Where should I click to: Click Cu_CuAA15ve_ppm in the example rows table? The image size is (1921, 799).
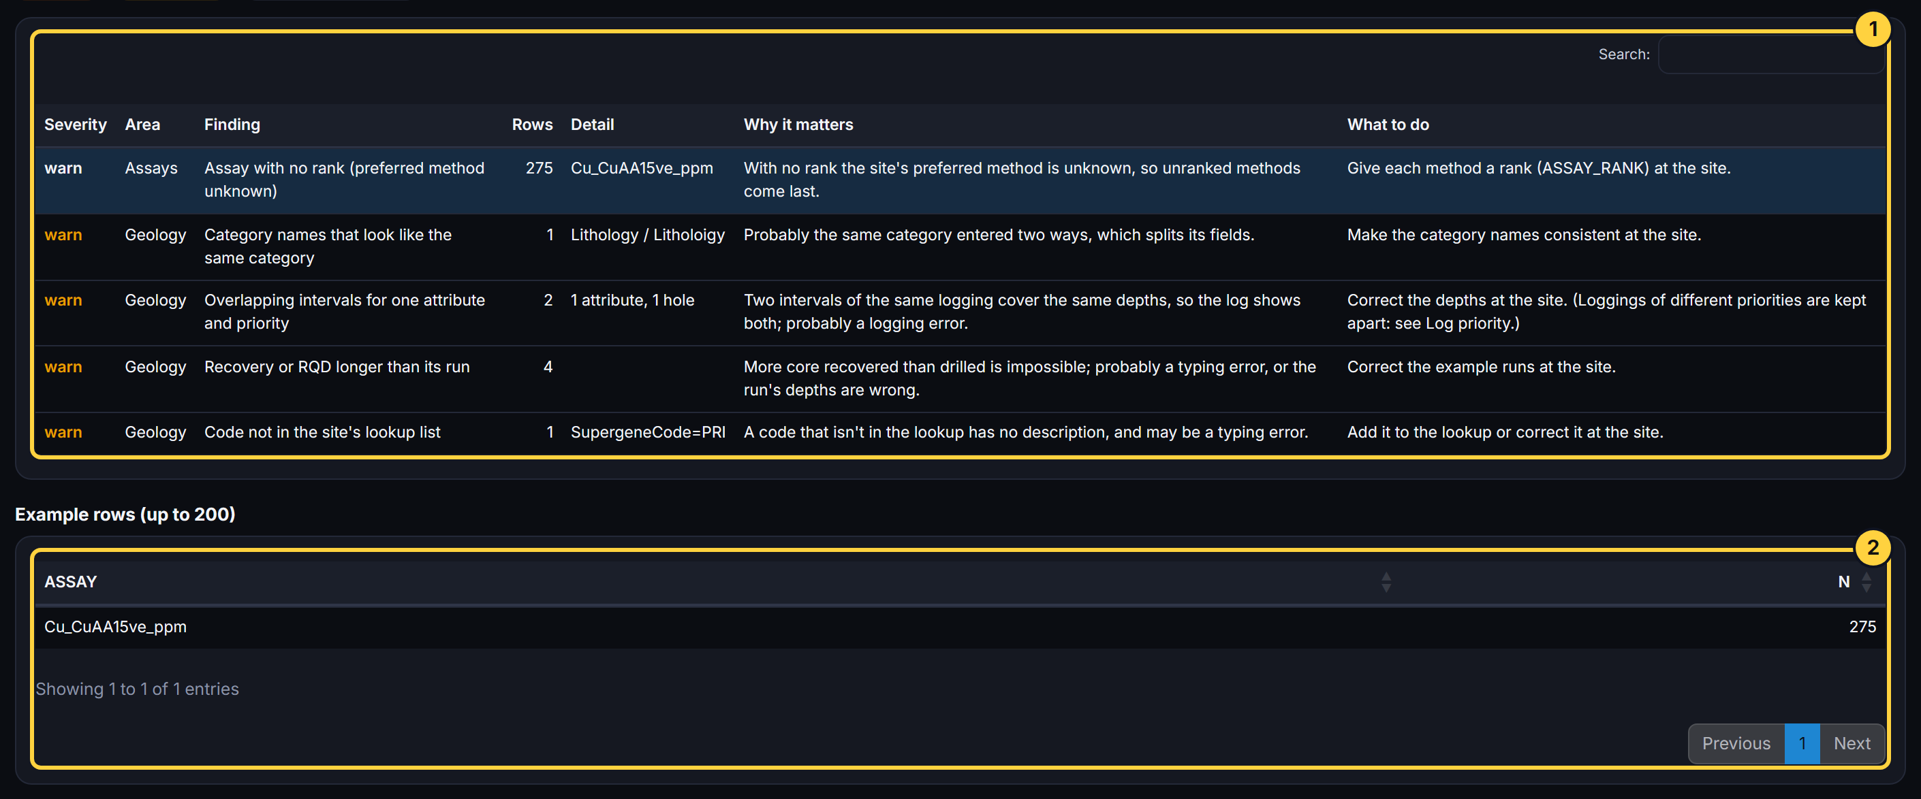click(116, 627)
